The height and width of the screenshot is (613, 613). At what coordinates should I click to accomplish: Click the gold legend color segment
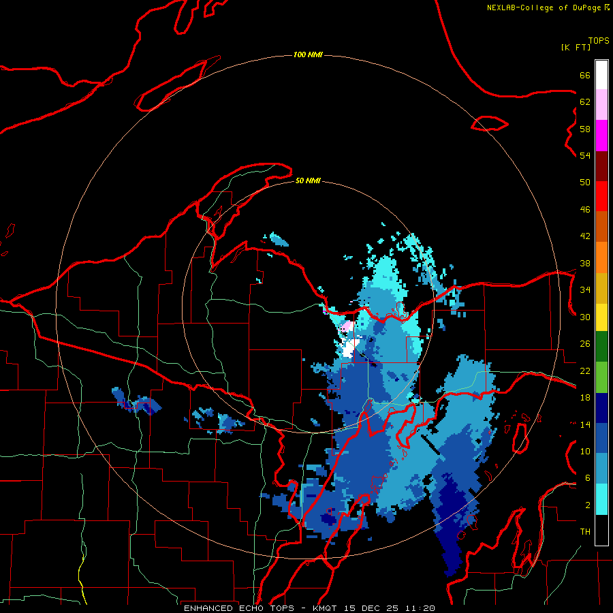coord(601,288)
